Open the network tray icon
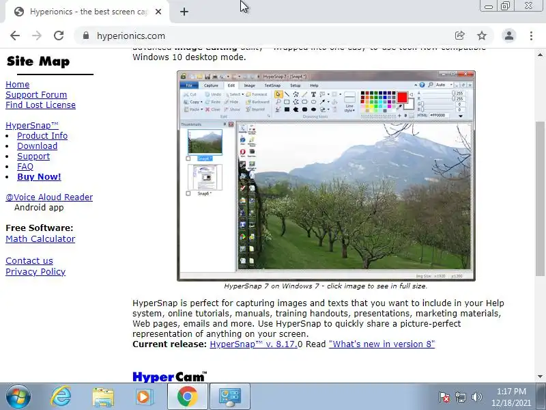 (460, 397)
